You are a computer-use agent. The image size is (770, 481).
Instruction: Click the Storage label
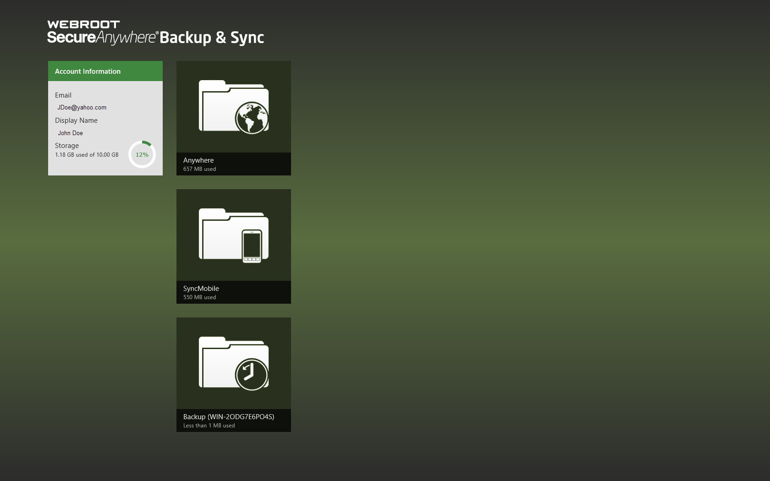tap(67, 146)
